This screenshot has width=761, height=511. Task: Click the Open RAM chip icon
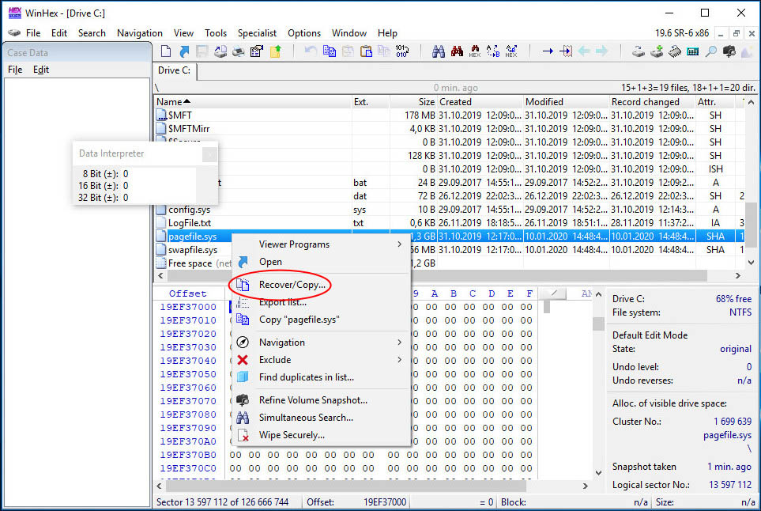(675, 51)
